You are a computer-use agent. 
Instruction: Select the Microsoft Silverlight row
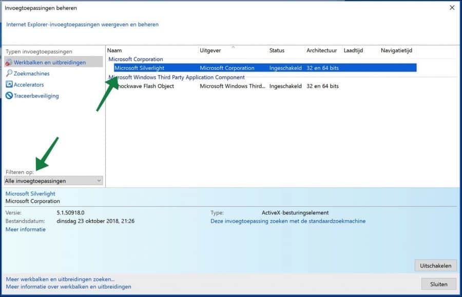265,68
